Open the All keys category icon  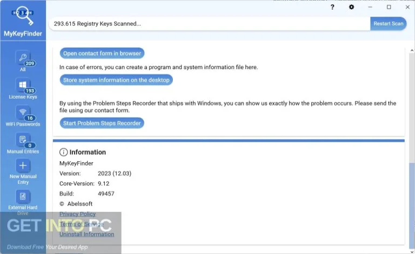pyautogui.click(x=23, y=58)
